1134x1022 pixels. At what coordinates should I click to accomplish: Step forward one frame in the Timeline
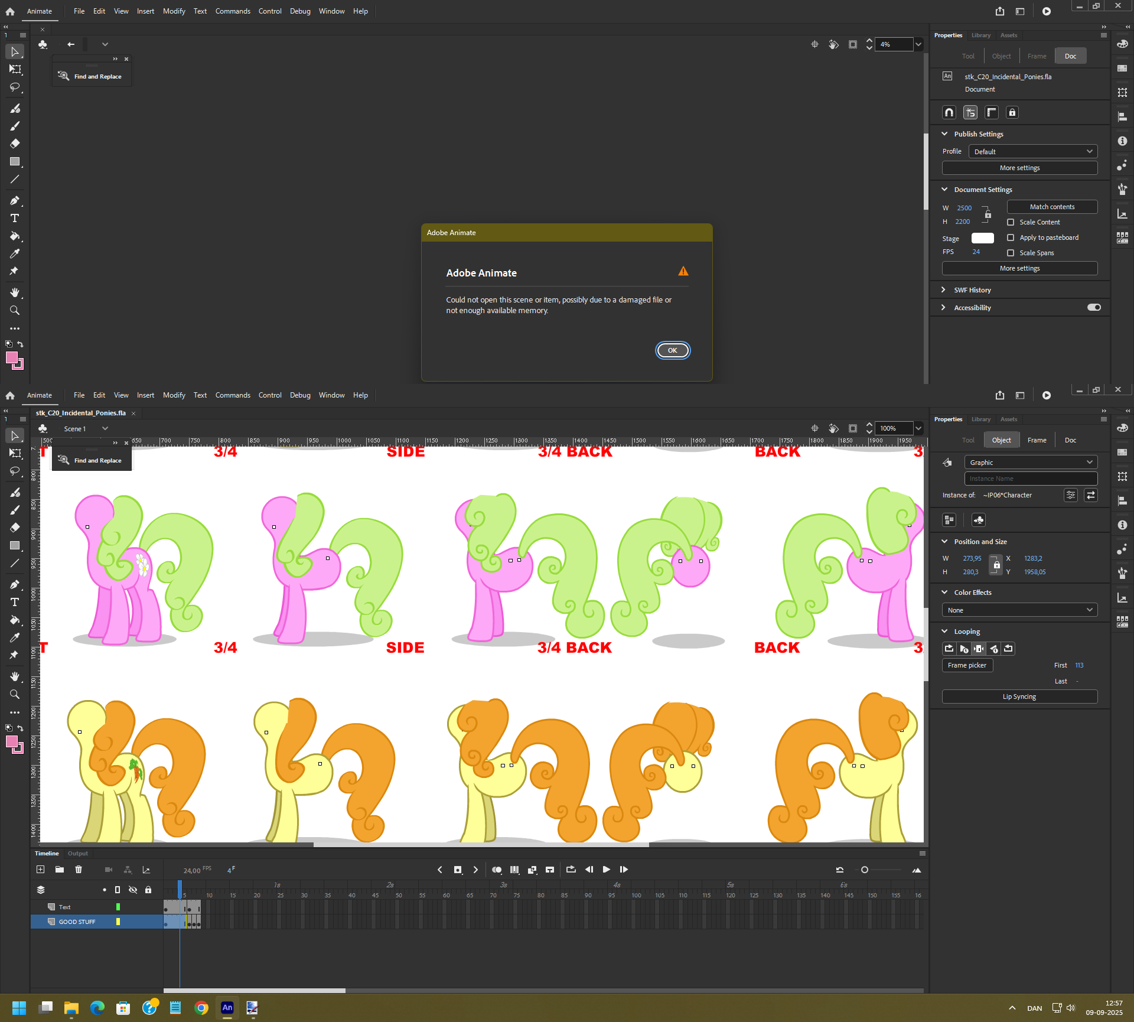624,870
